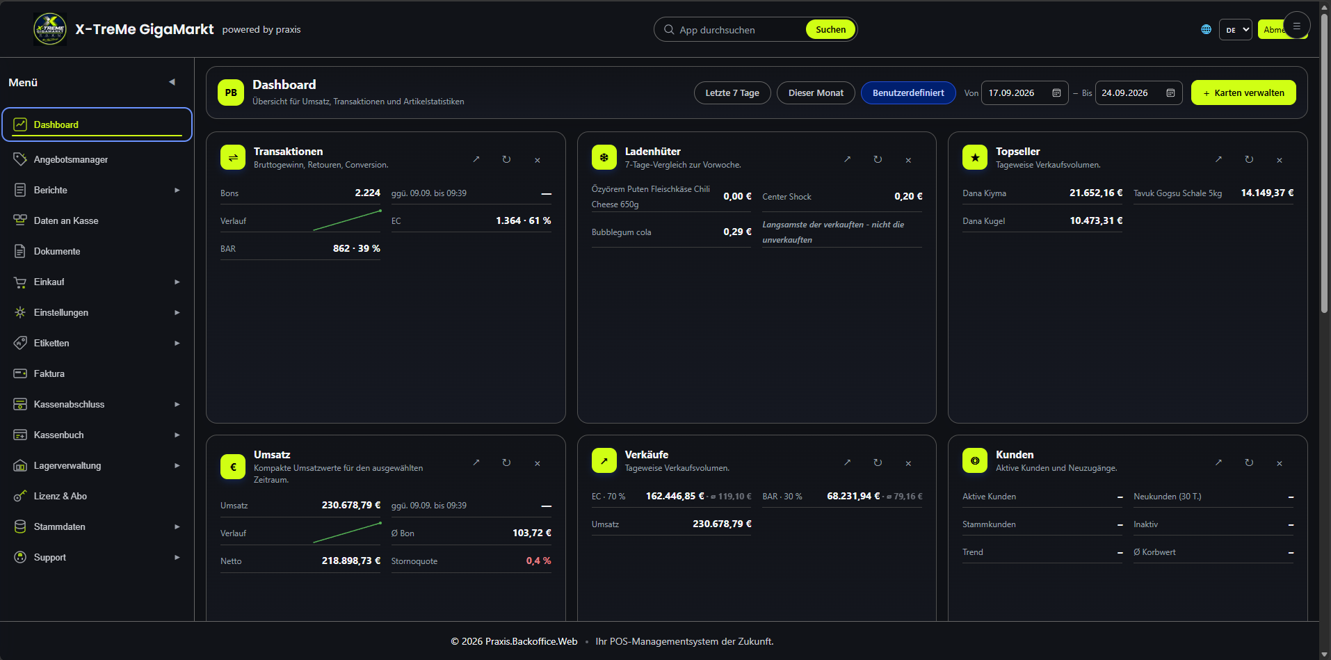Screen dimensions: 1331x660
Task: Remove the Transaktionen card
Action: tap(537, 160)
